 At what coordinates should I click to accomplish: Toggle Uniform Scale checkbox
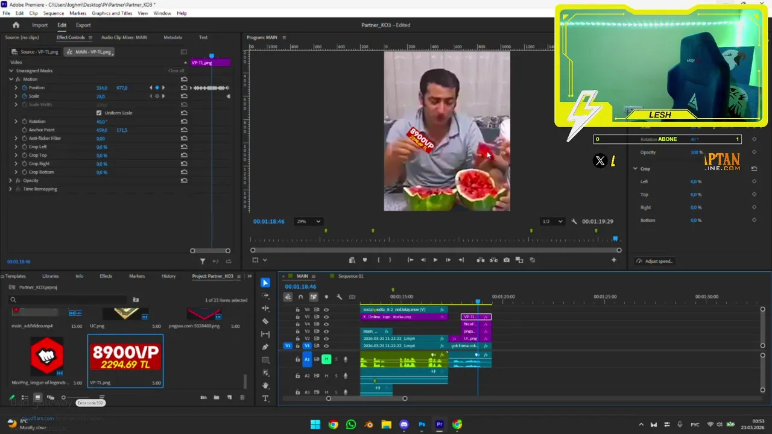[99, 113]
